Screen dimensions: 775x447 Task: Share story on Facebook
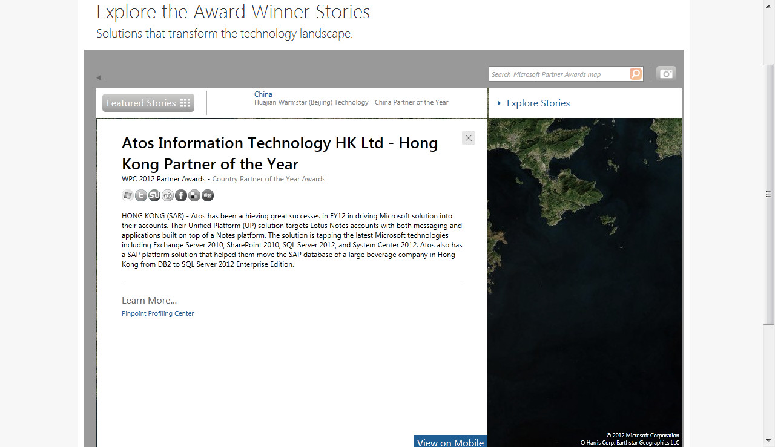[x=181, y=195]
